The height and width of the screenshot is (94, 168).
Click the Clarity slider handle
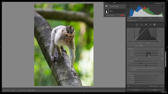tap(148, 53)
